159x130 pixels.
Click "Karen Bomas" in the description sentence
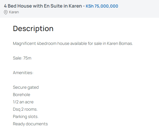(x=122, y=43)
